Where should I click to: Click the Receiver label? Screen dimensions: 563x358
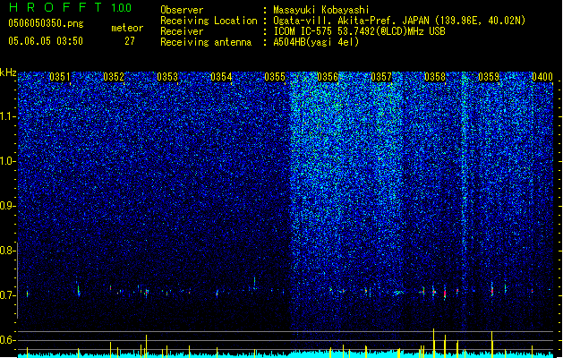click(x=182, y=31)
